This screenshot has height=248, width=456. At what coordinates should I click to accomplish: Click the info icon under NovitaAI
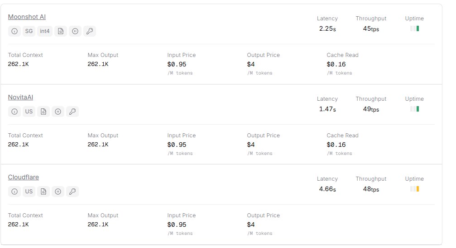(x=14, y=112)
